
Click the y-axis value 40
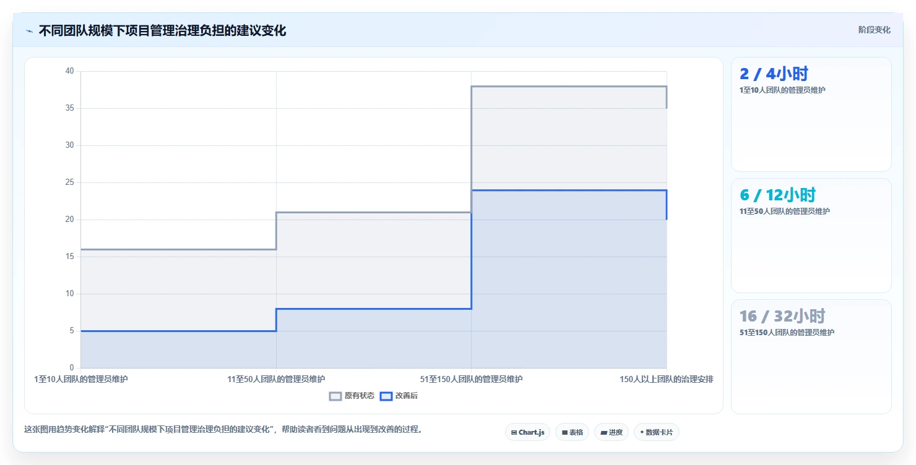coord(69,71)
